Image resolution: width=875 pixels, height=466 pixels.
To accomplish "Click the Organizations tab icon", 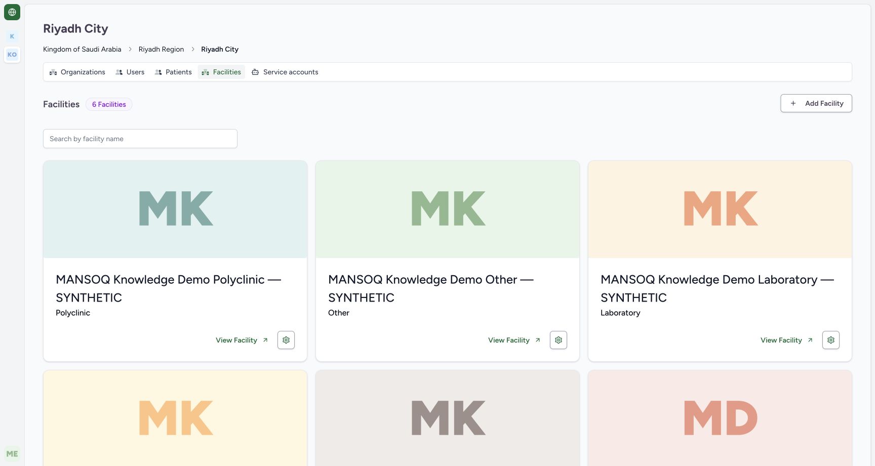I will (53, 72).
